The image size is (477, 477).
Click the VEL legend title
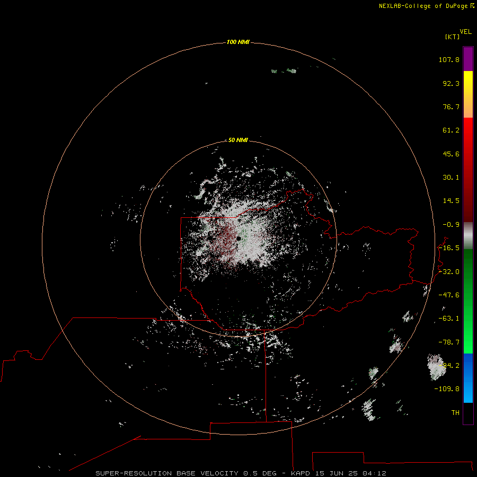466,32
